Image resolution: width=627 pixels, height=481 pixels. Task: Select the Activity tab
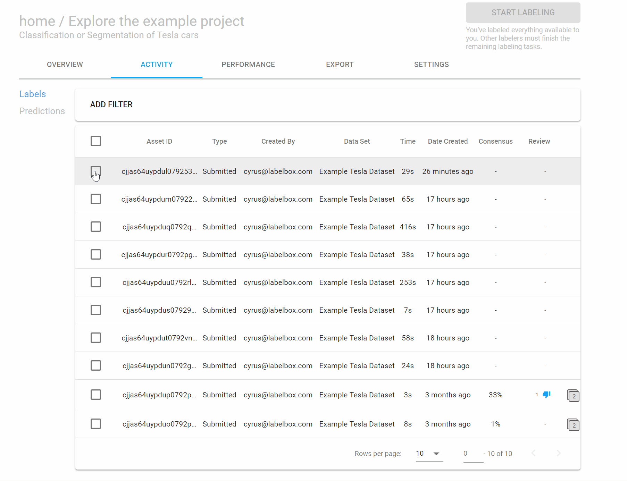157,65
